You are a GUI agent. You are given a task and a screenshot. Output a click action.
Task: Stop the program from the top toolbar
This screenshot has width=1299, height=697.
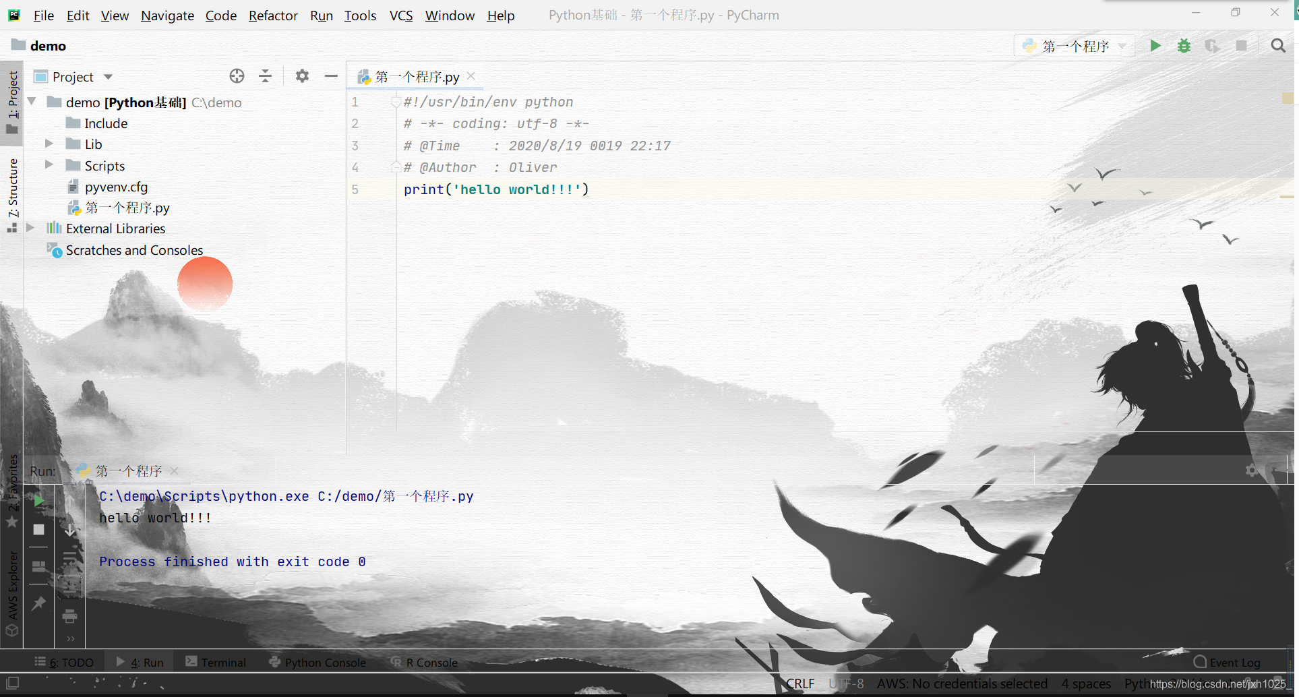click(1241, 46)
